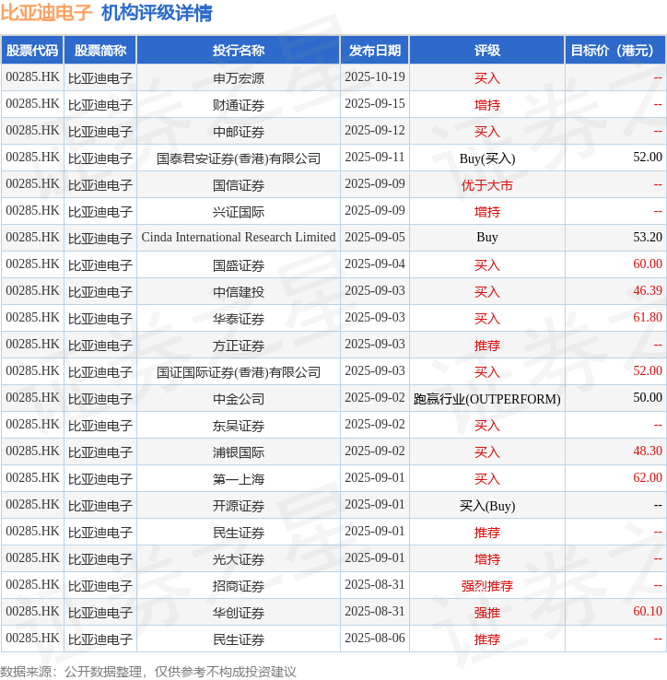Click the 60.00 target price

(648, 264)
